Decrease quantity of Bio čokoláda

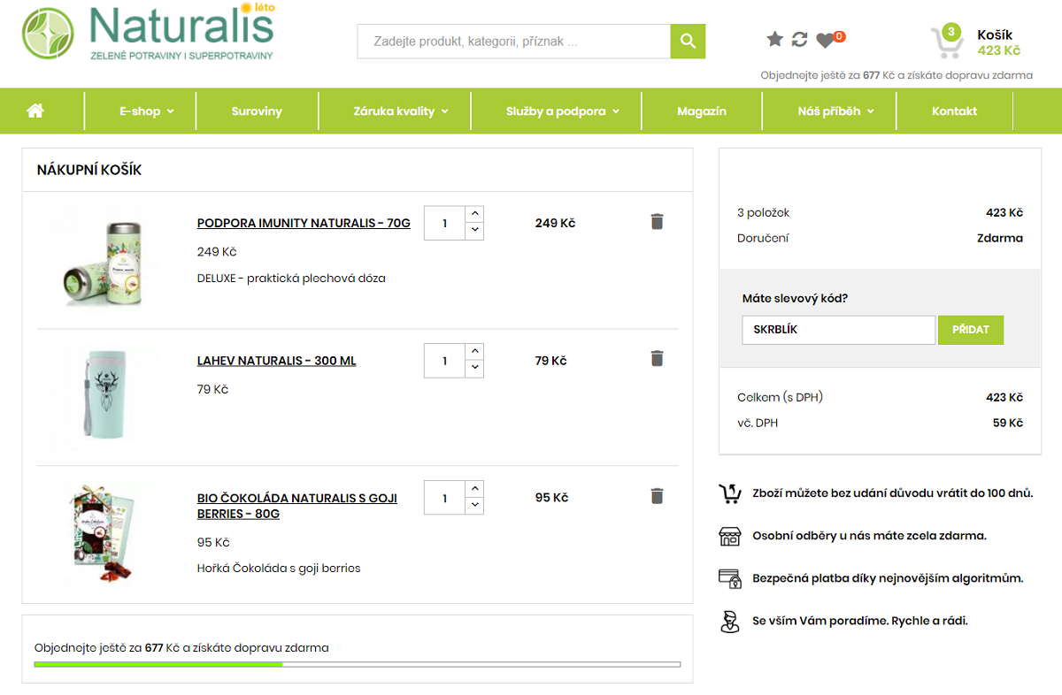click(x=474, y=506)
